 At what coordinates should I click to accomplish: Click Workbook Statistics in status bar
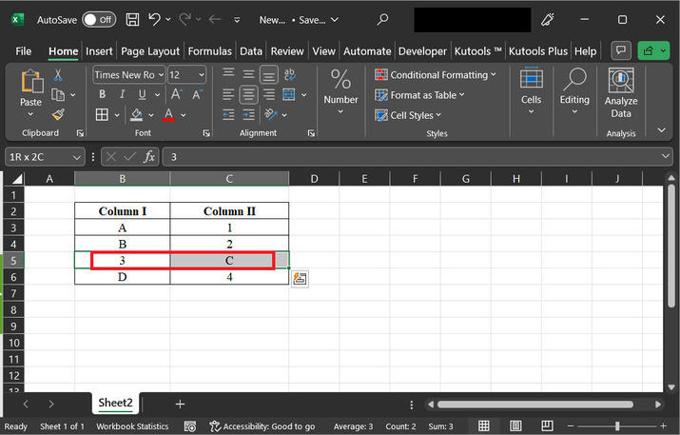click(132, 426)
